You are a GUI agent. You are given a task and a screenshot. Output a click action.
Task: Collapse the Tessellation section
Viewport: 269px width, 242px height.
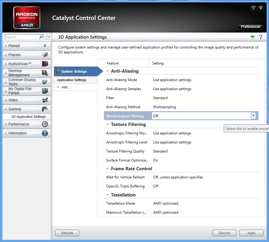pyautogui.click(x=107, y=195)
